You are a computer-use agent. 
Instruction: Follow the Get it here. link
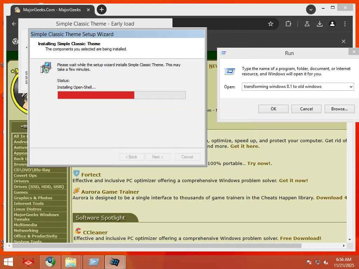(245, 146)
